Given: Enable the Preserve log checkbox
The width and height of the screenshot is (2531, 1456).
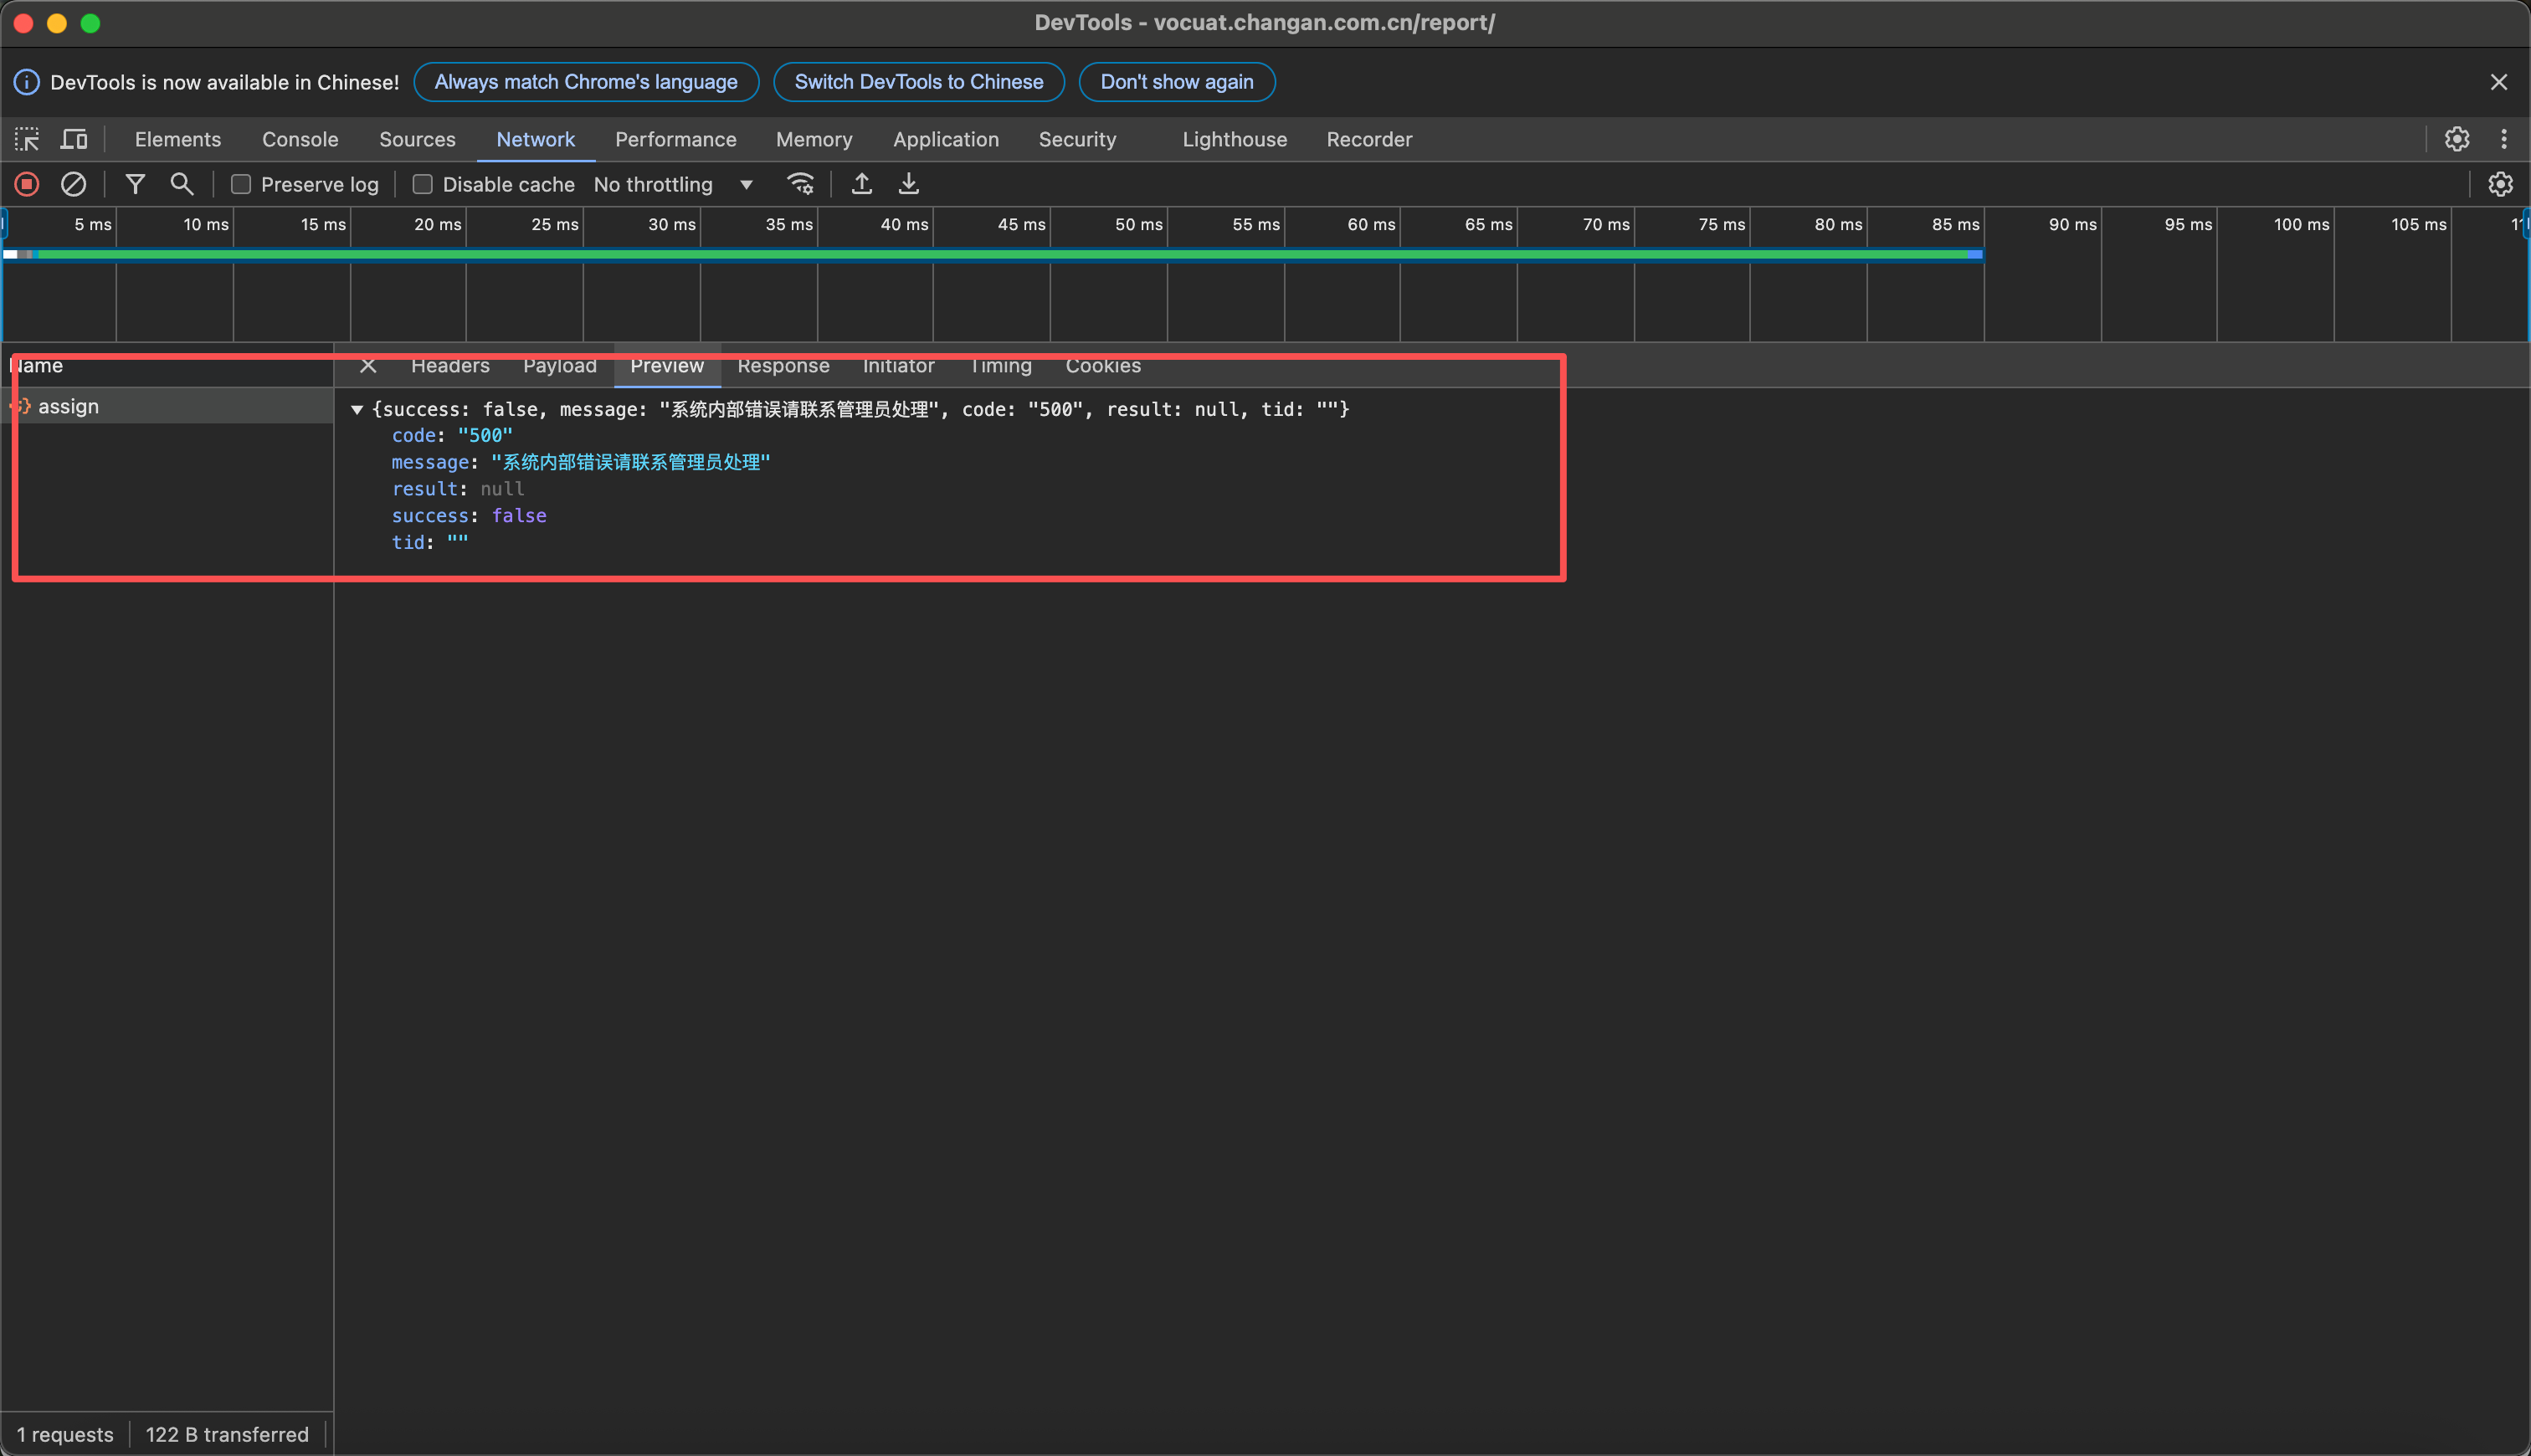Looking at the screenshot, I should click(241, 184).
